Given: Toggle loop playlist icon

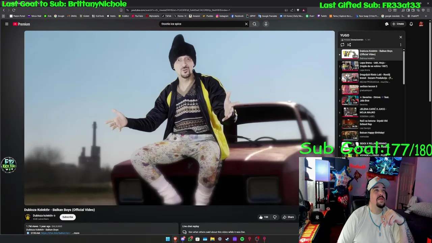Looking at the screenshot, I should click(x=342, y=45).
